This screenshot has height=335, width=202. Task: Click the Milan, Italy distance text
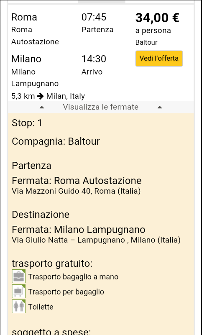click(x=66, y=96)
